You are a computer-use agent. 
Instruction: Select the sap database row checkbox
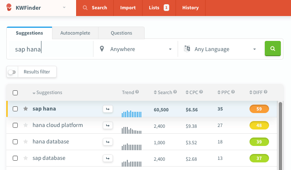pos(15,158)
